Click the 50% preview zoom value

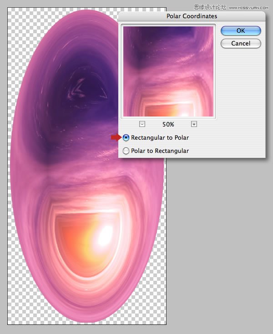[x=168, y=124]
